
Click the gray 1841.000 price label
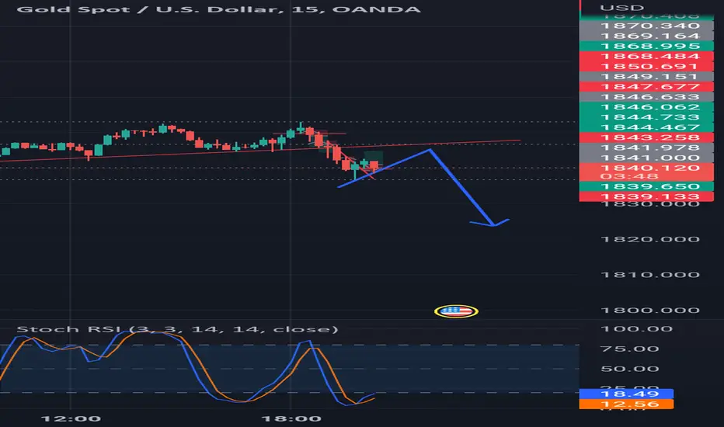coord(646,158)
